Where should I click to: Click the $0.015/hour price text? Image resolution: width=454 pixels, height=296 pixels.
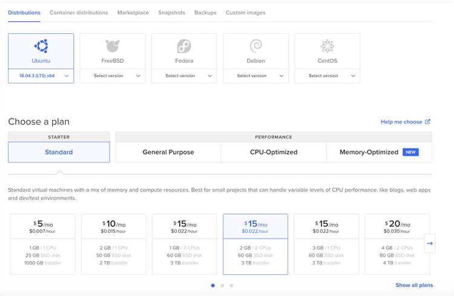tap(113, 231)
